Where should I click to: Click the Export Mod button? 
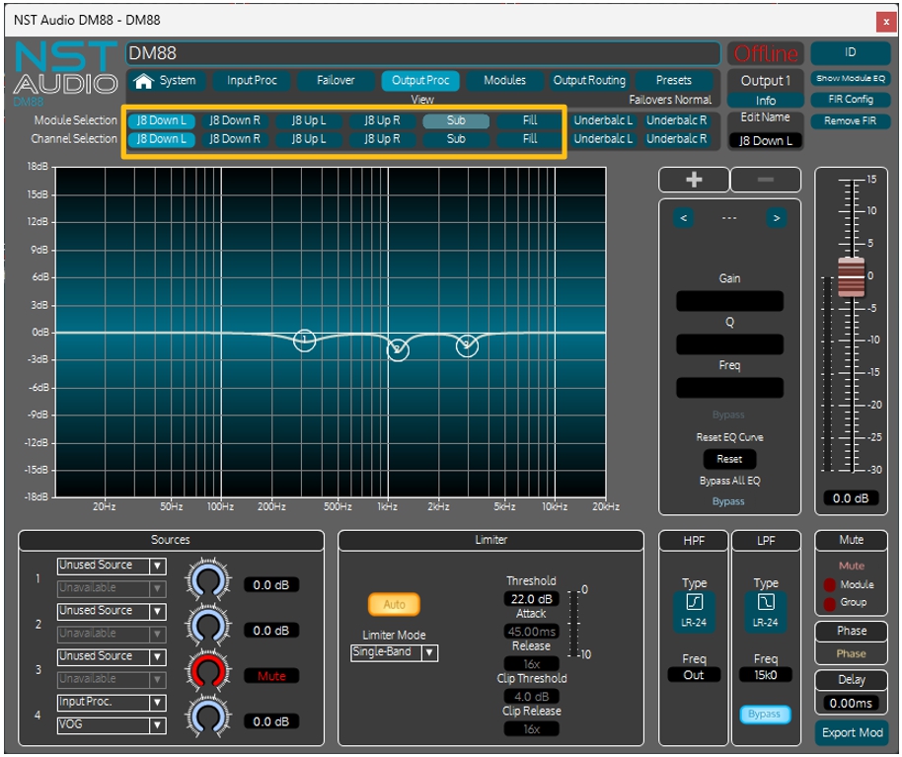851,733
